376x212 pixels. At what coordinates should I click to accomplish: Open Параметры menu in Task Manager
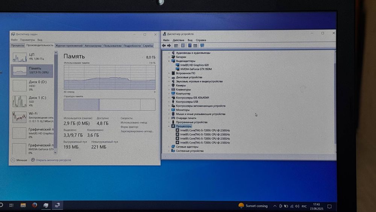27,40
